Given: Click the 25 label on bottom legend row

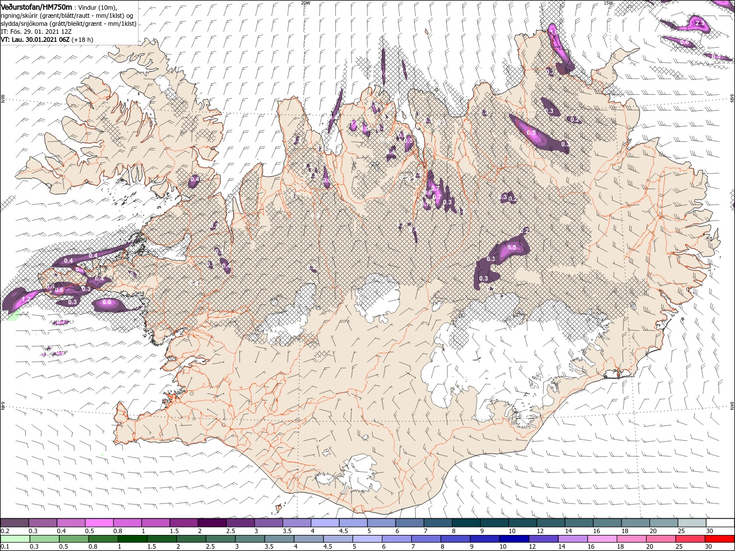Looking at the screenshot, I should [679, 546].
